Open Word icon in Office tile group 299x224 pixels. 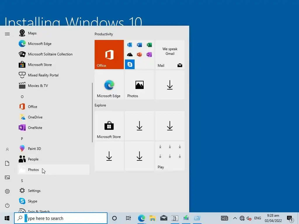pos(139,45)
